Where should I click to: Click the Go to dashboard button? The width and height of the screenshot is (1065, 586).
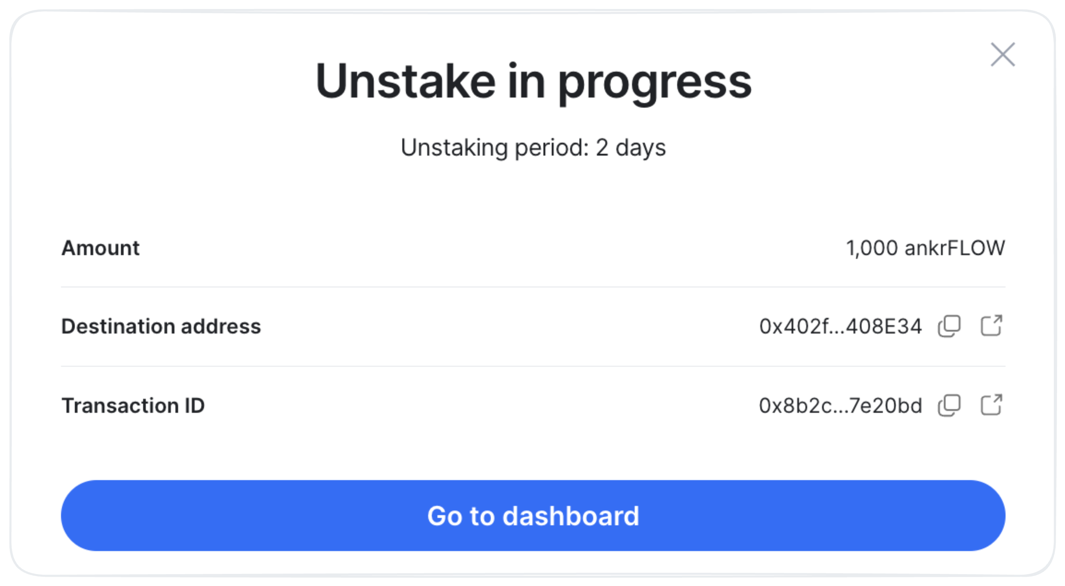click(533, 515)
